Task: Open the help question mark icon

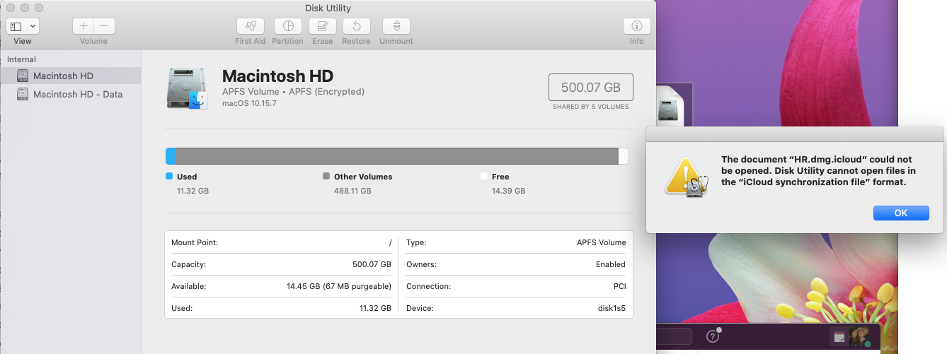Action: pos(713,338)
